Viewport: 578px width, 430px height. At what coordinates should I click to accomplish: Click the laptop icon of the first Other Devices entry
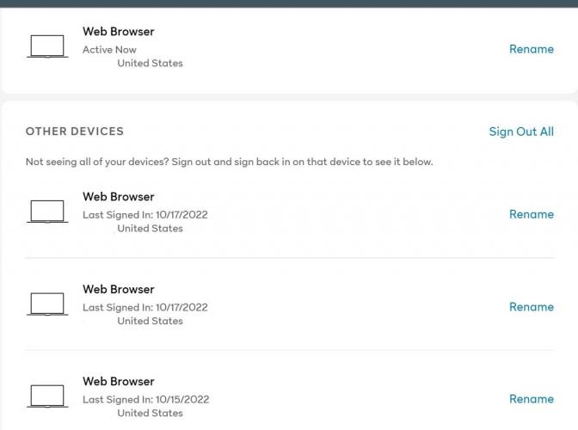pos(47,212)
